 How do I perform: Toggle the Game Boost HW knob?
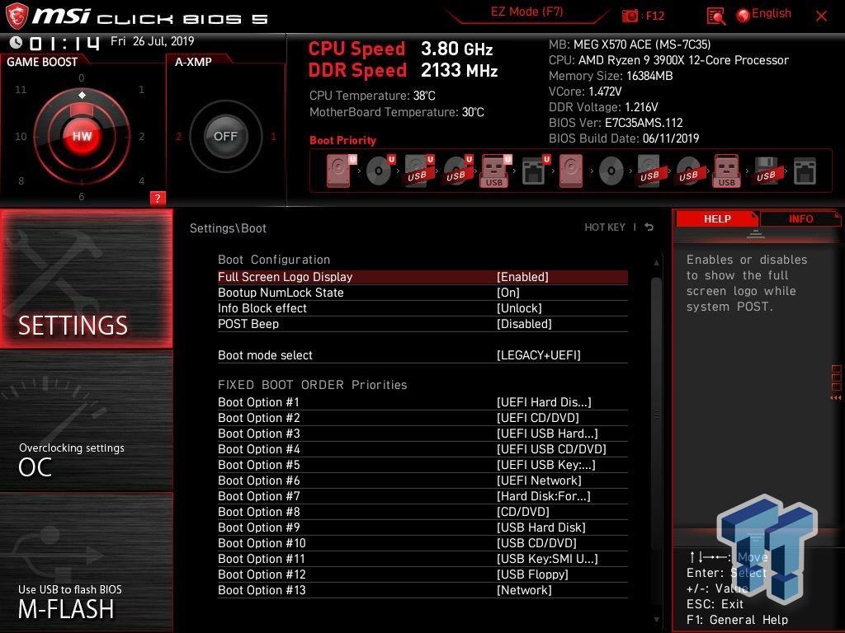(x=82, y=136)
